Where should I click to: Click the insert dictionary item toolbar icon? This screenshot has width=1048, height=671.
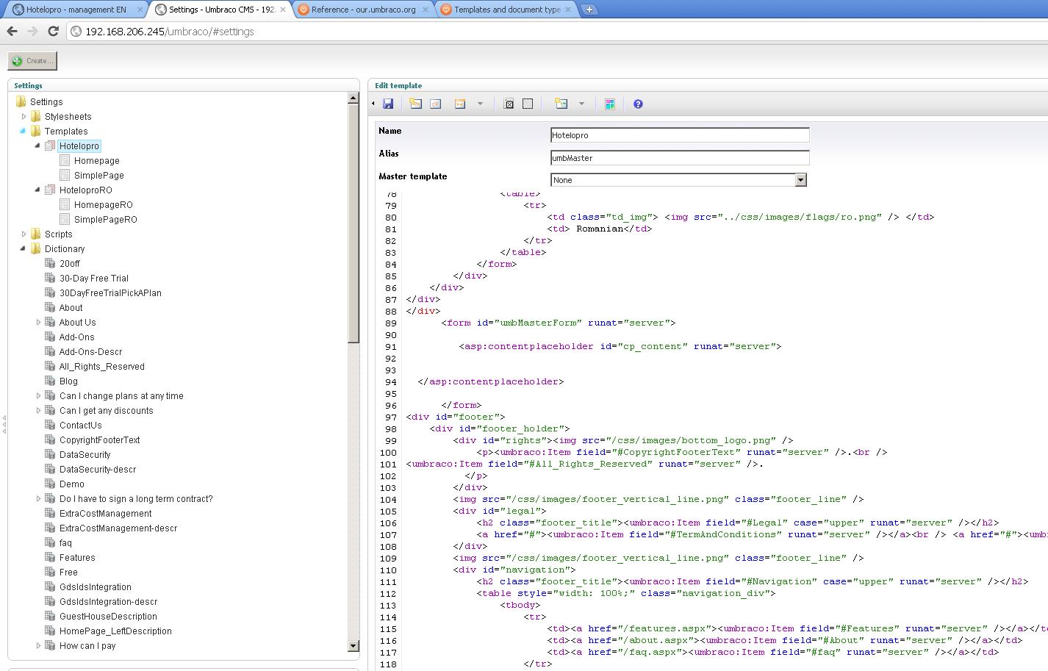pyautogui.click(x=435, y=104)
